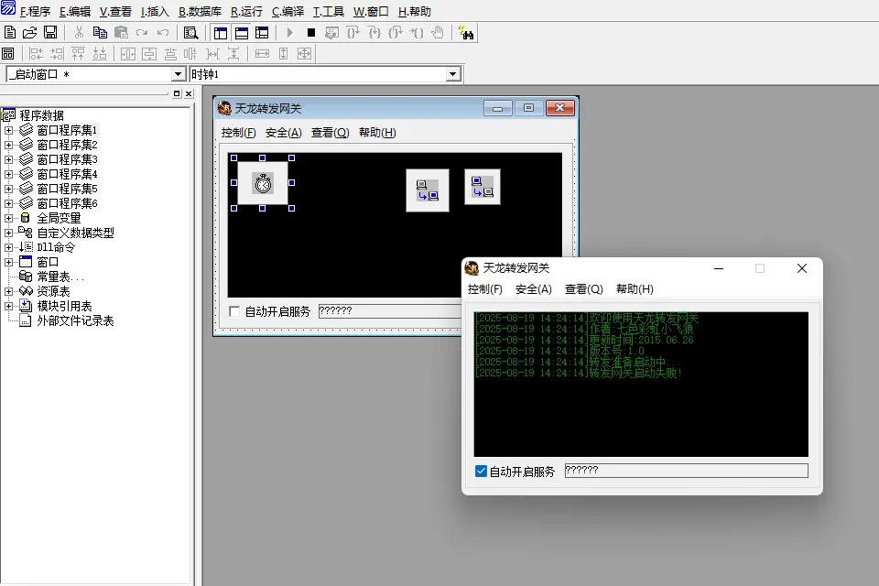Click the New document toolbar icon

(10, 32)
